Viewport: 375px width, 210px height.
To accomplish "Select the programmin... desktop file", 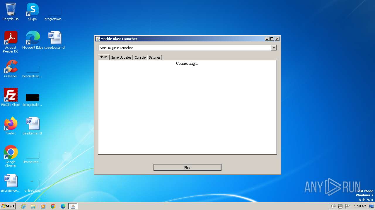I will click(54, 14).
